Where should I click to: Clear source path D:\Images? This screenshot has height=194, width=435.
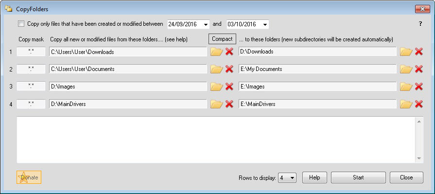coord(229,87)
